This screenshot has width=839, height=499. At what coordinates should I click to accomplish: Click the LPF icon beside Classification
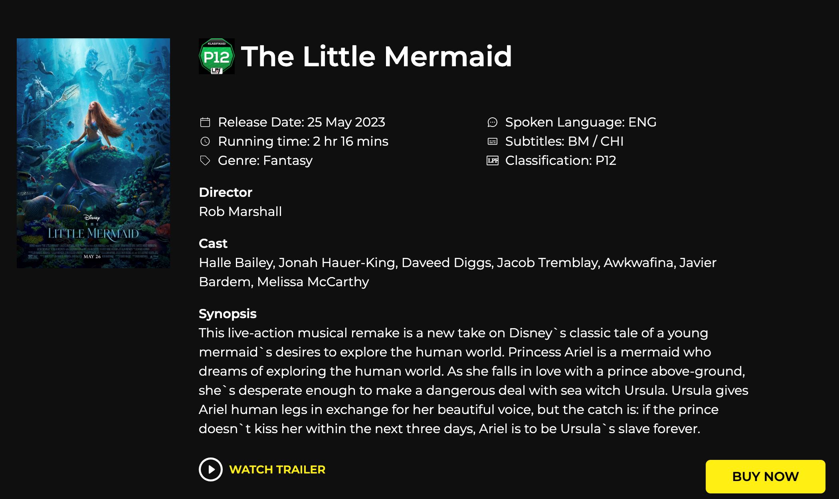(x=493, y=160)
